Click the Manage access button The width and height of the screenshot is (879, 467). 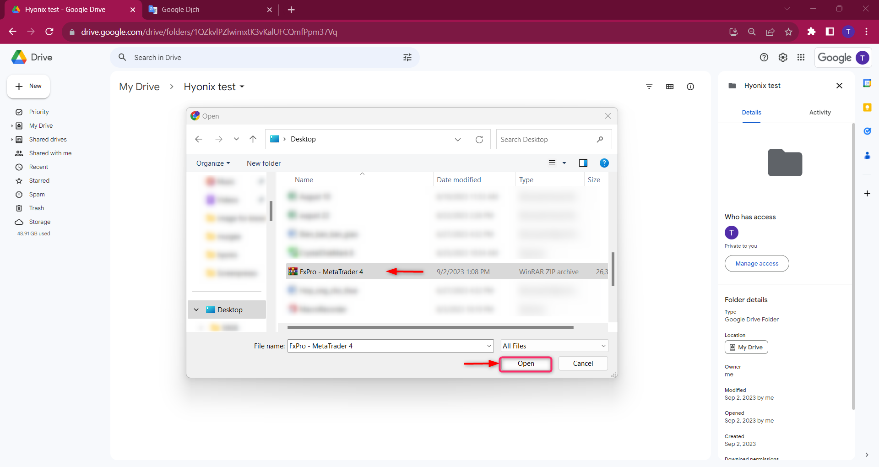756,263
